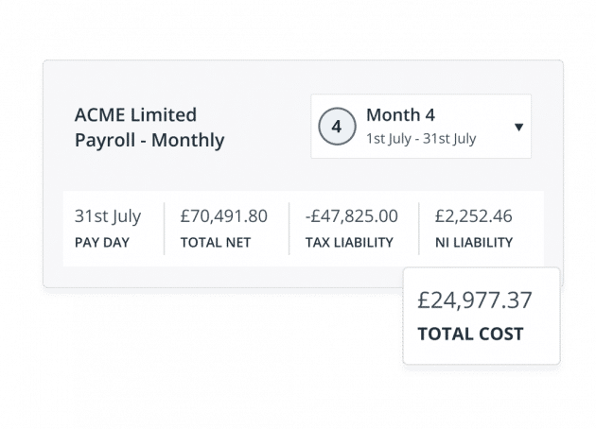Click the "TAX LIABILITY" label
Viewport: 596px width, 429px height.
tap(349, 243)
